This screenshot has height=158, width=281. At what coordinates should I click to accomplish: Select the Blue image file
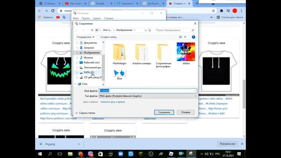(x=119, y=75)
